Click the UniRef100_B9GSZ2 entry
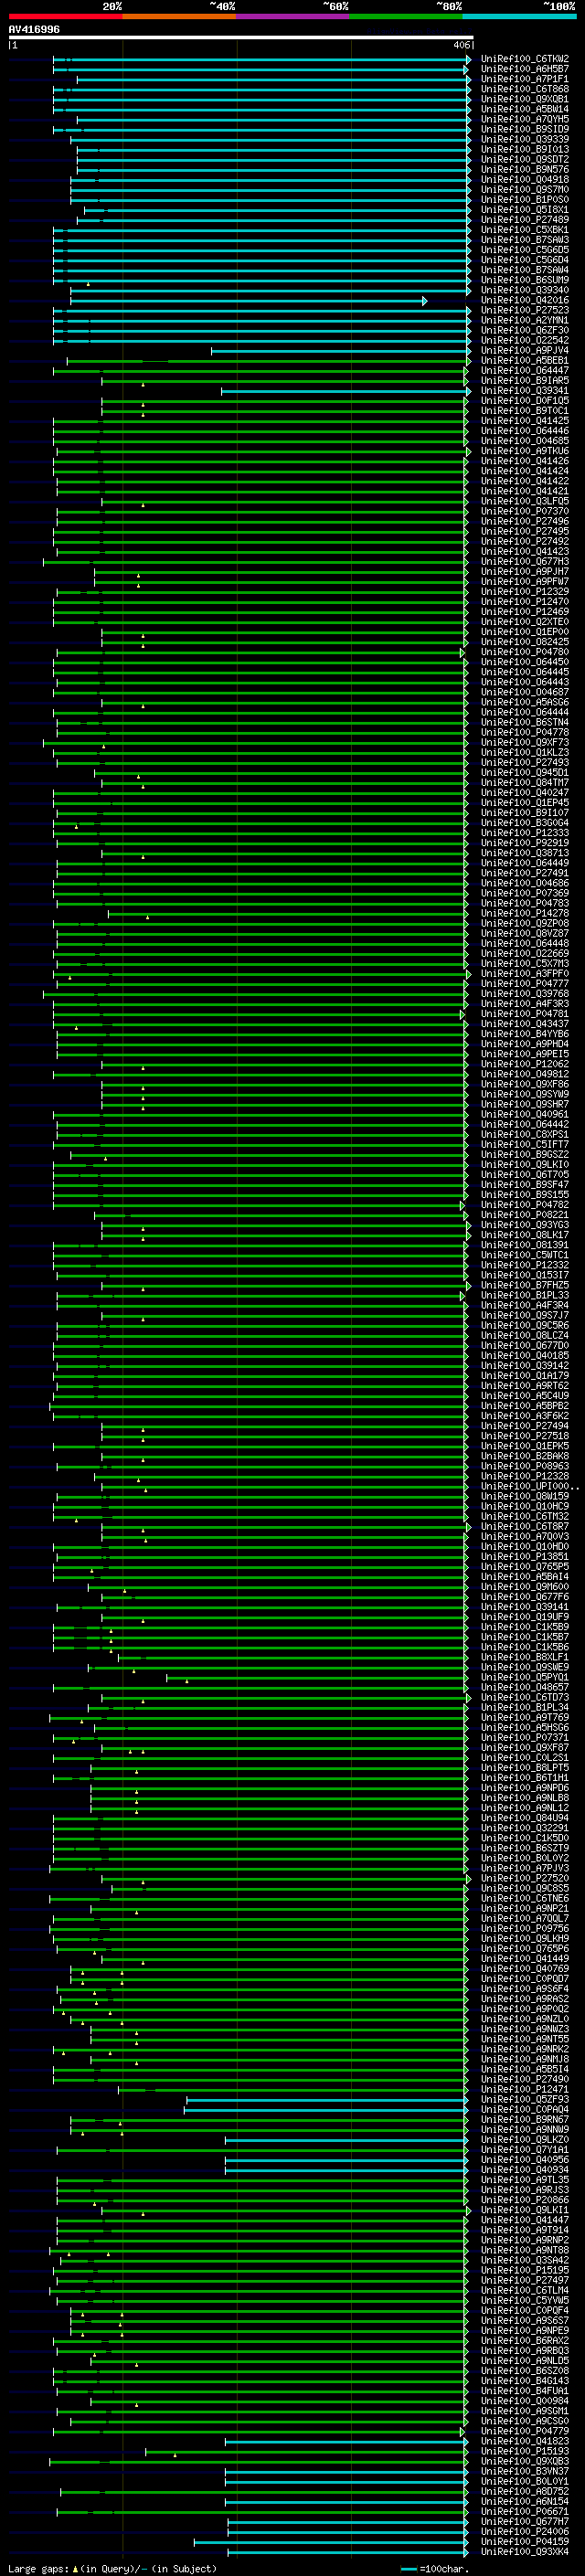The width and height of the screenshot is (585, 2576). [525, 1155]
